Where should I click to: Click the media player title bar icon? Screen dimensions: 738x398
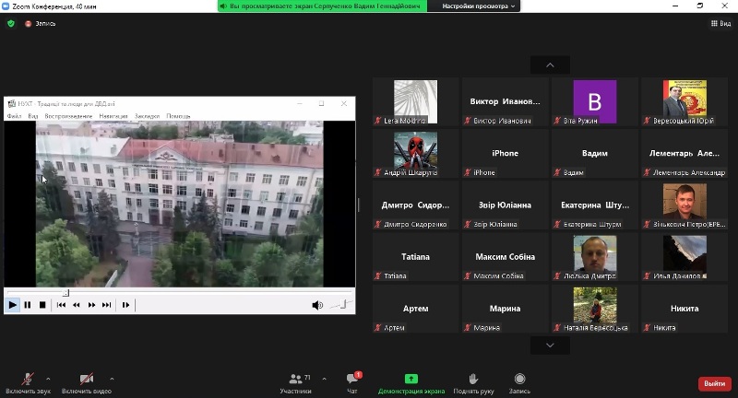(12, 104)
